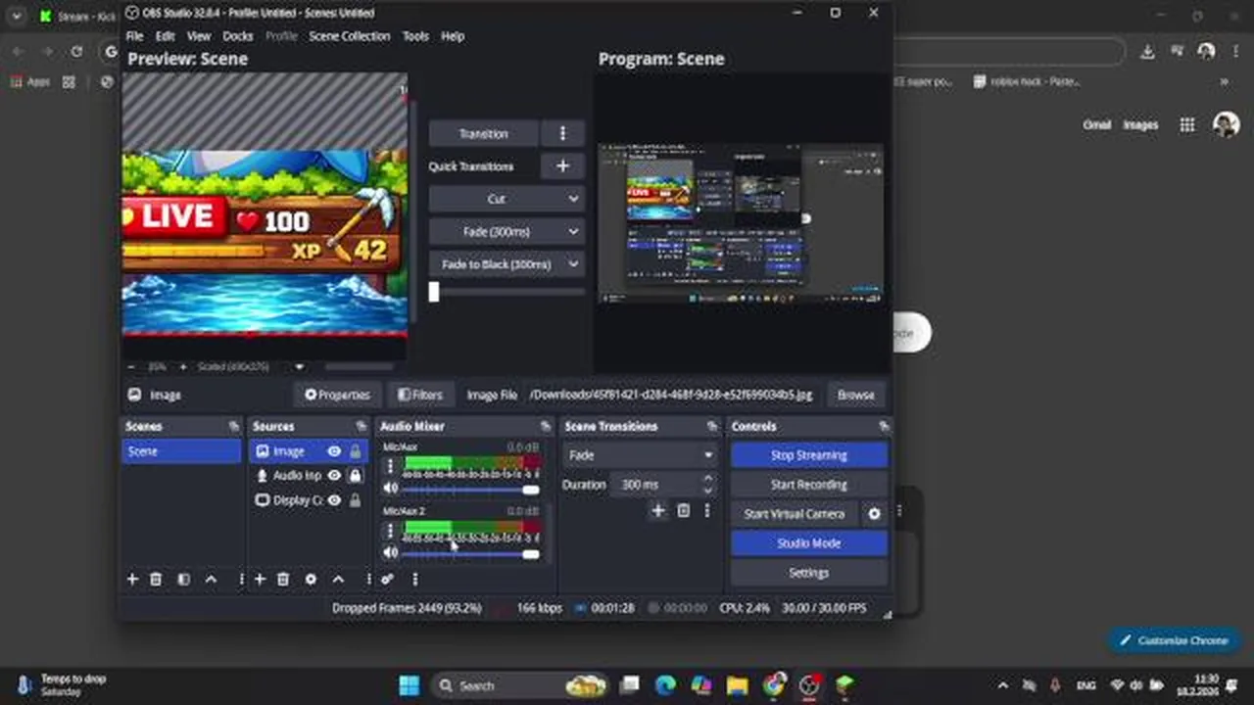Image resolution: width=1254 pixels, height=705 pixels.
Task: Toggle lock on Display Capture source
Action: pos(356,500)
